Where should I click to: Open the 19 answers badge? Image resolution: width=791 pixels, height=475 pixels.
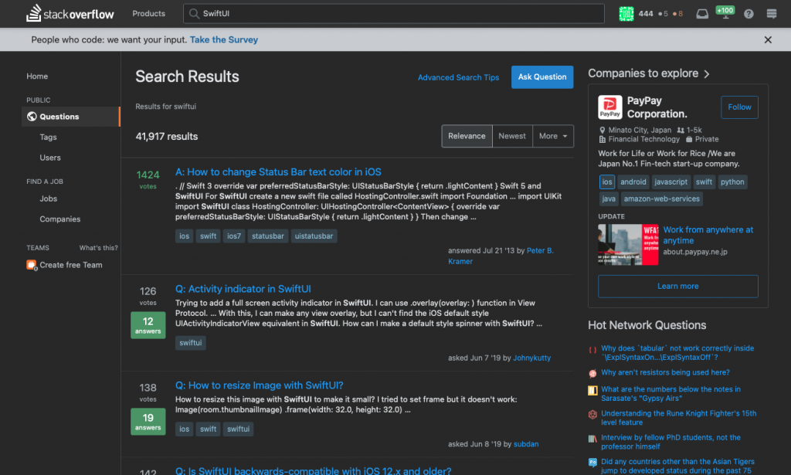148,422
